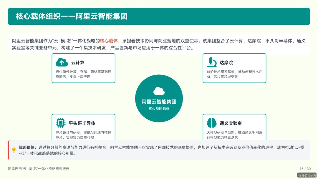Click the 平头哥 description starting 芯片设计与研发
318x179 pixels.
83,135
